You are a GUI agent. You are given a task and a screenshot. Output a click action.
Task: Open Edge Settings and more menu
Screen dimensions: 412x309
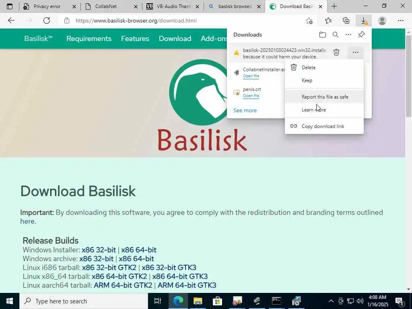pos(400,21)
